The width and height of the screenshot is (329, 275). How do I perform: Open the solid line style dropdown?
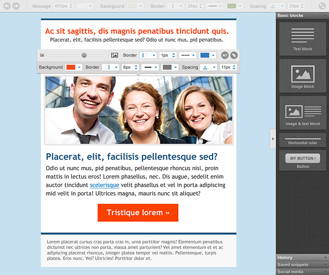(150, 67)
